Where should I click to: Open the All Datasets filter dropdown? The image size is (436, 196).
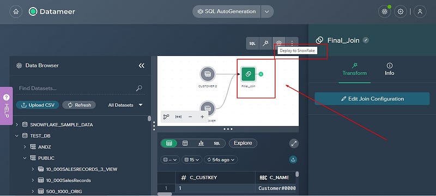point(125,105)
